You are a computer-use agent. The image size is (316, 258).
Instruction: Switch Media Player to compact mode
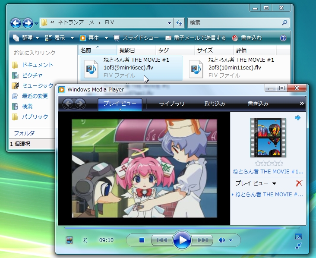[298, 245]
